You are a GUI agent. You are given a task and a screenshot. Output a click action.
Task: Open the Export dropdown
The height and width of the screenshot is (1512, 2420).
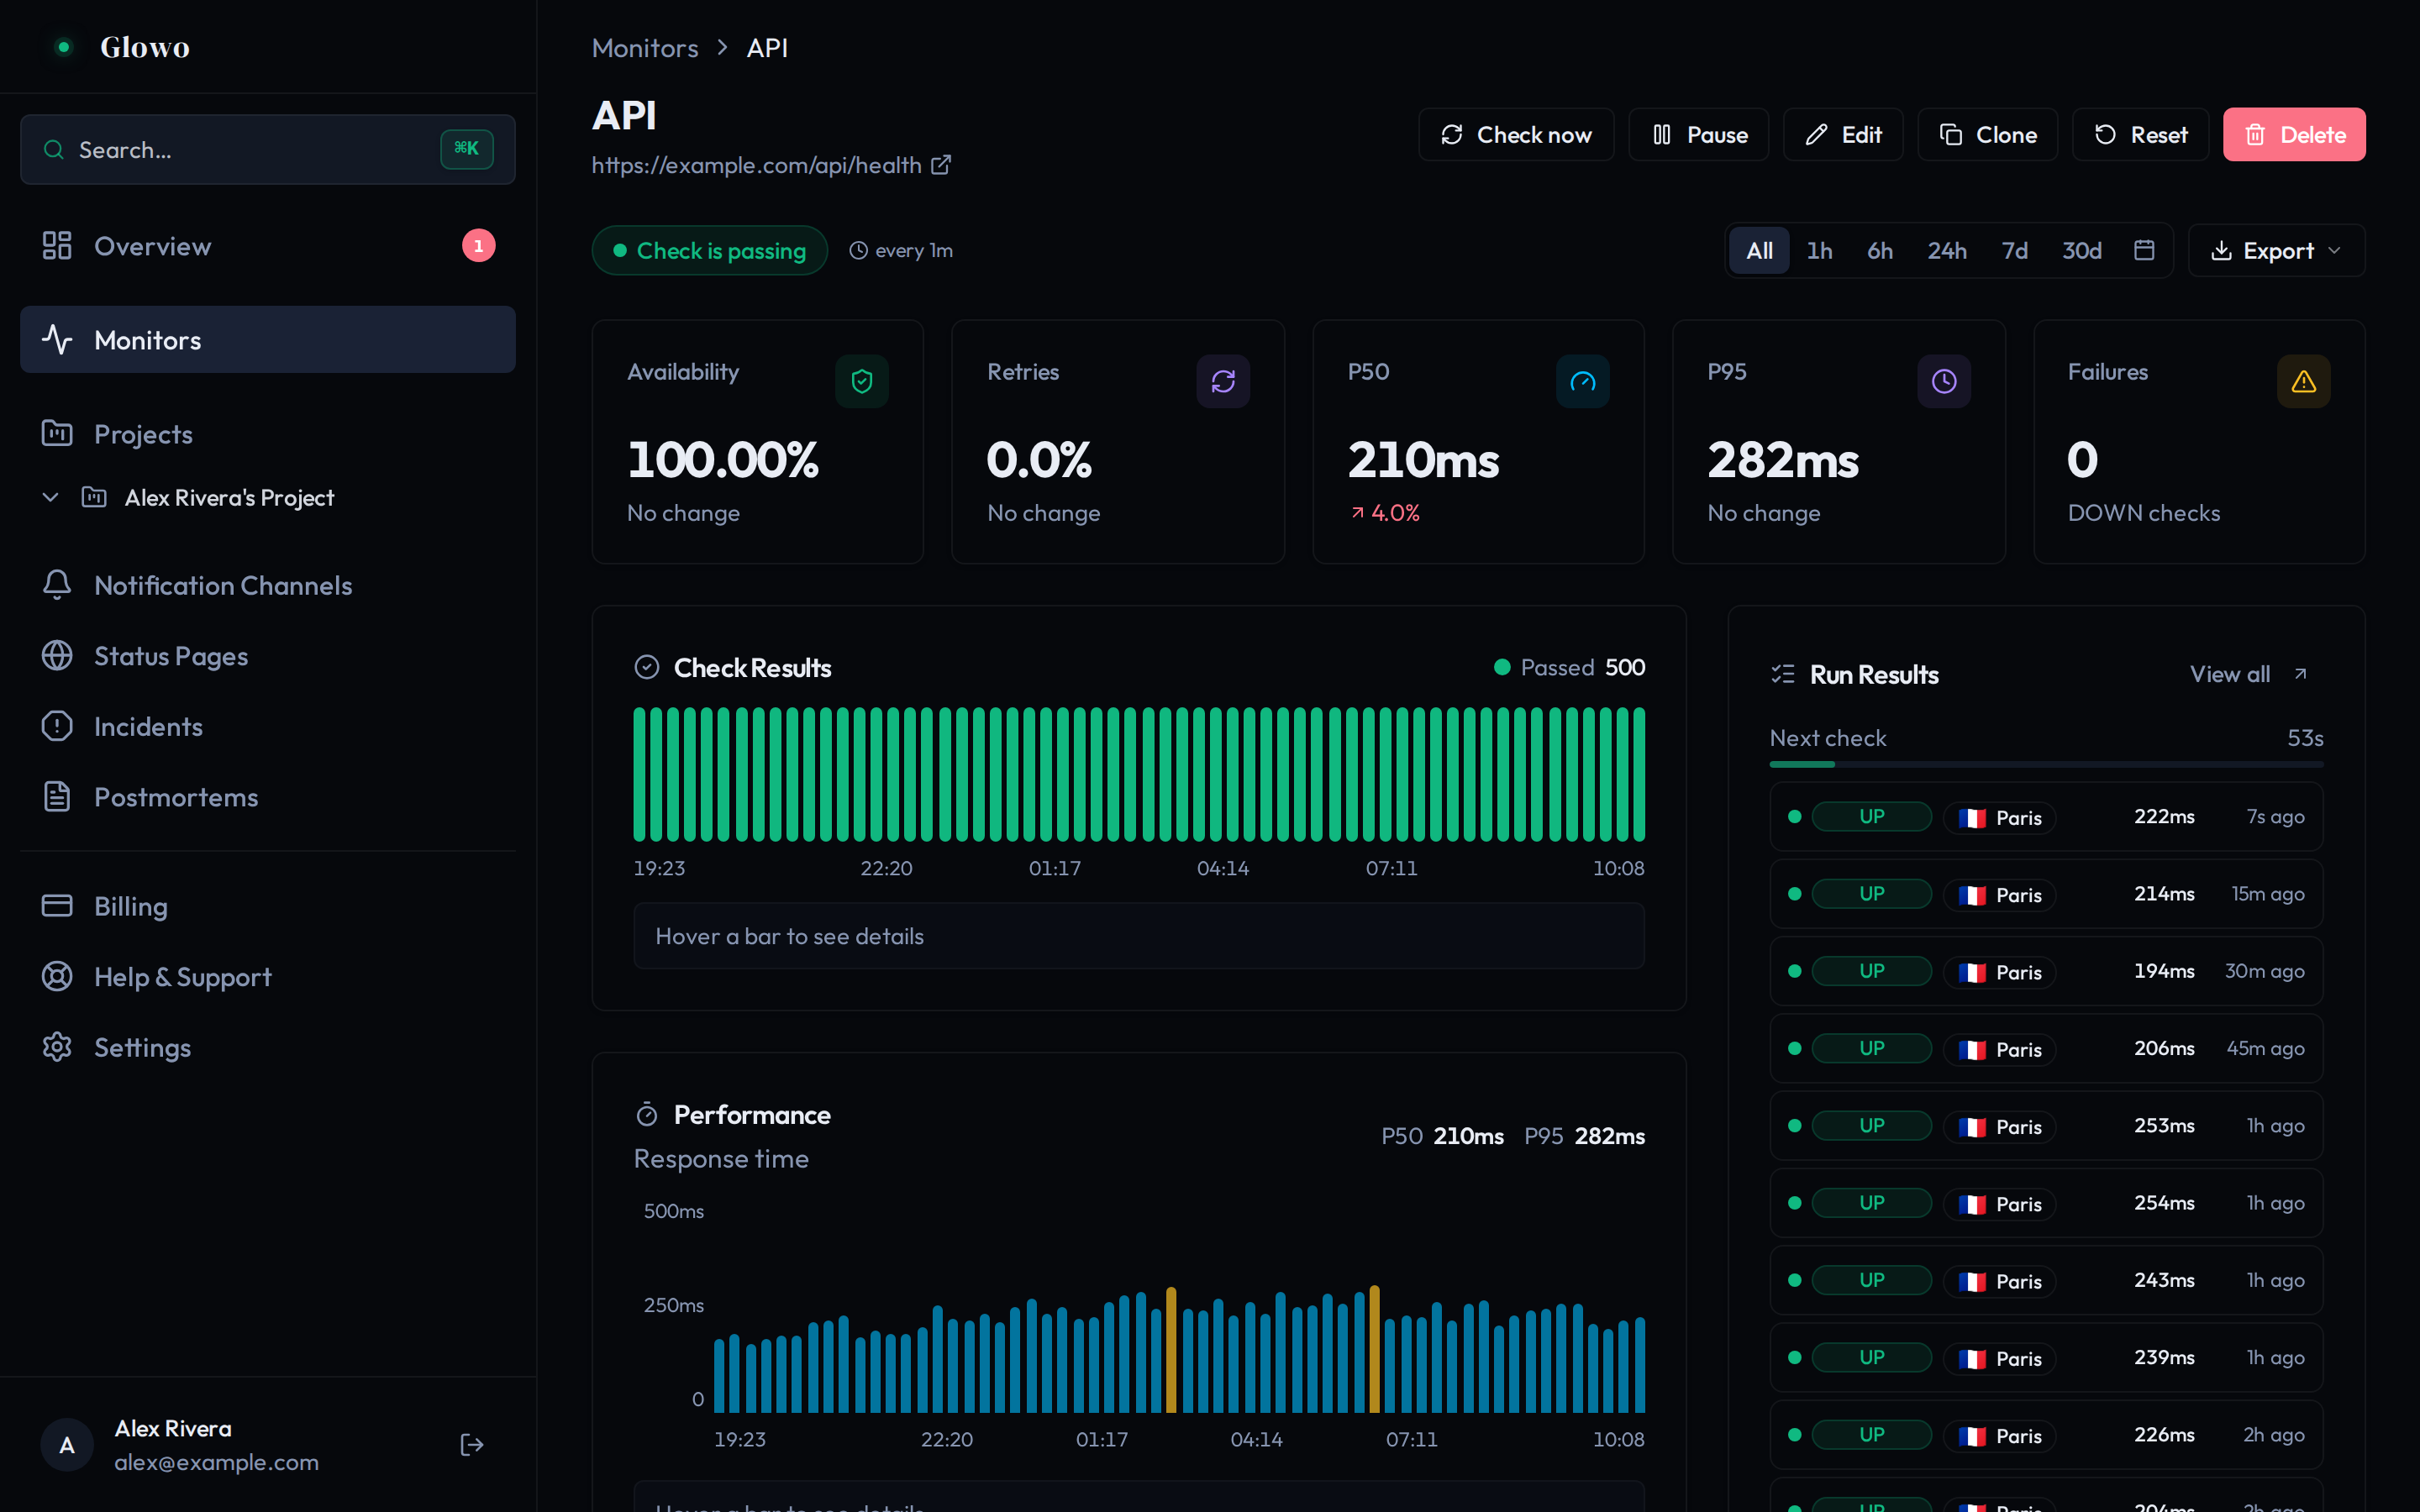coord(2276,250)
